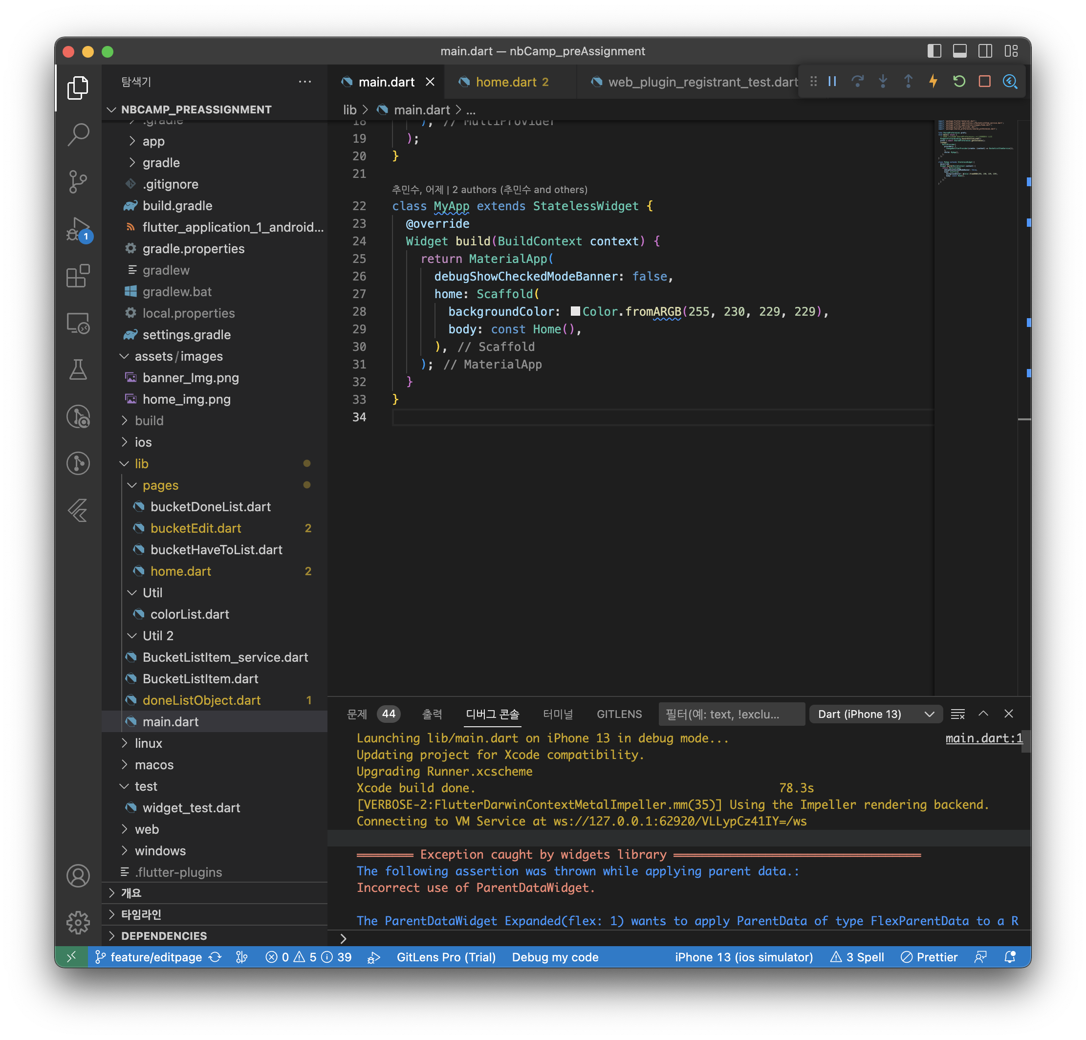Image resolution: width=1086 pixels, height=1040 pixels.
Task: Open the Dart (iPhone 13) session dropdown
Action: (x=876, y=714)
